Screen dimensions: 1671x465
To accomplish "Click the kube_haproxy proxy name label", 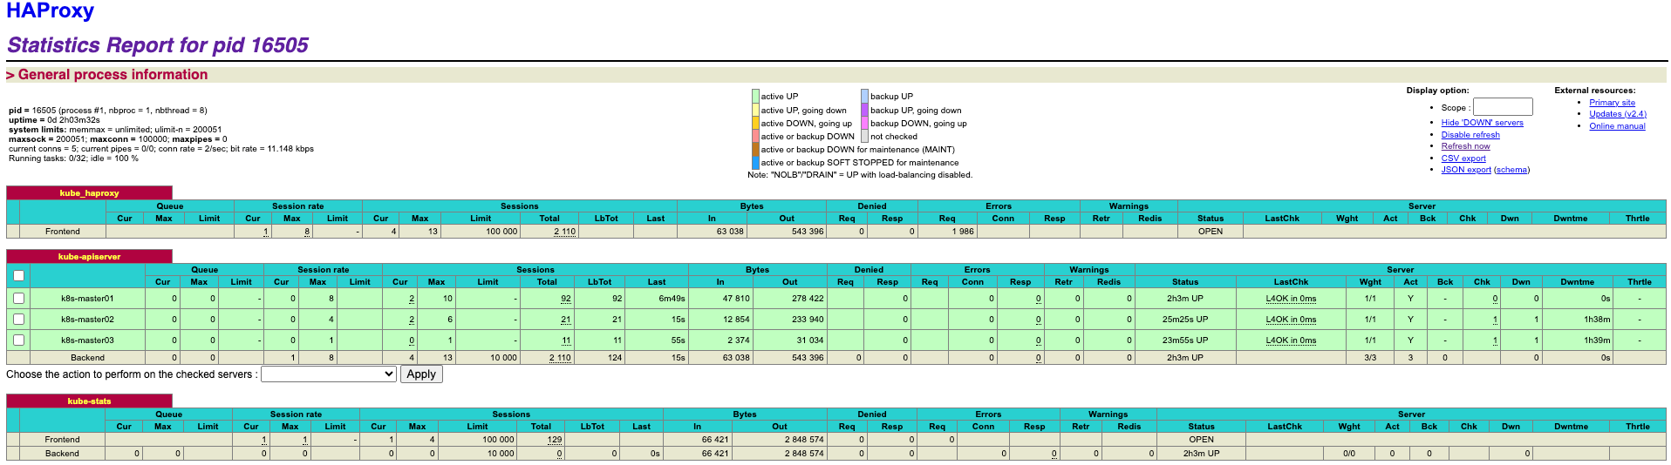I will click(89, 193).
